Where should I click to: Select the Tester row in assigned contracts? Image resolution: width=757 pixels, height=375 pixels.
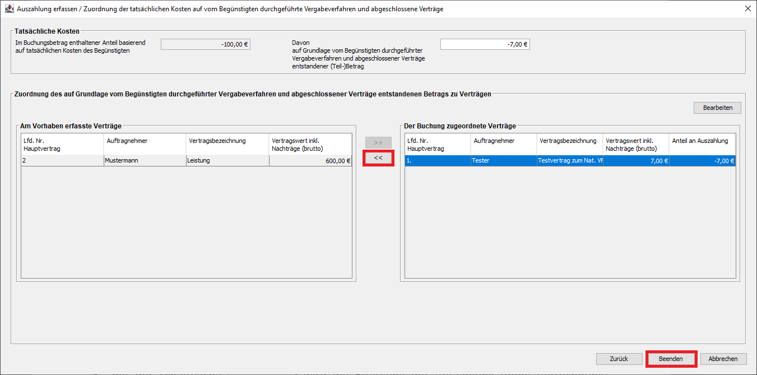[x=504, y=161]
